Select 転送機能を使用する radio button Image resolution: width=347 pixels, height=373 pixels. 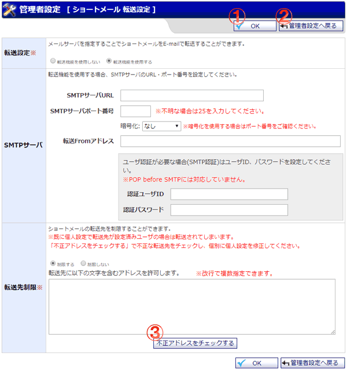109,61
